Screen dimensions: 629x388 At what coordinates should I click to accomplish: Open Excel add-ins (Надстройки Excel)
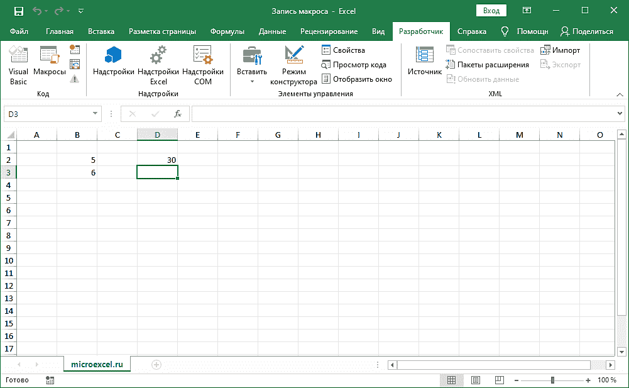[x=158, y=65]
